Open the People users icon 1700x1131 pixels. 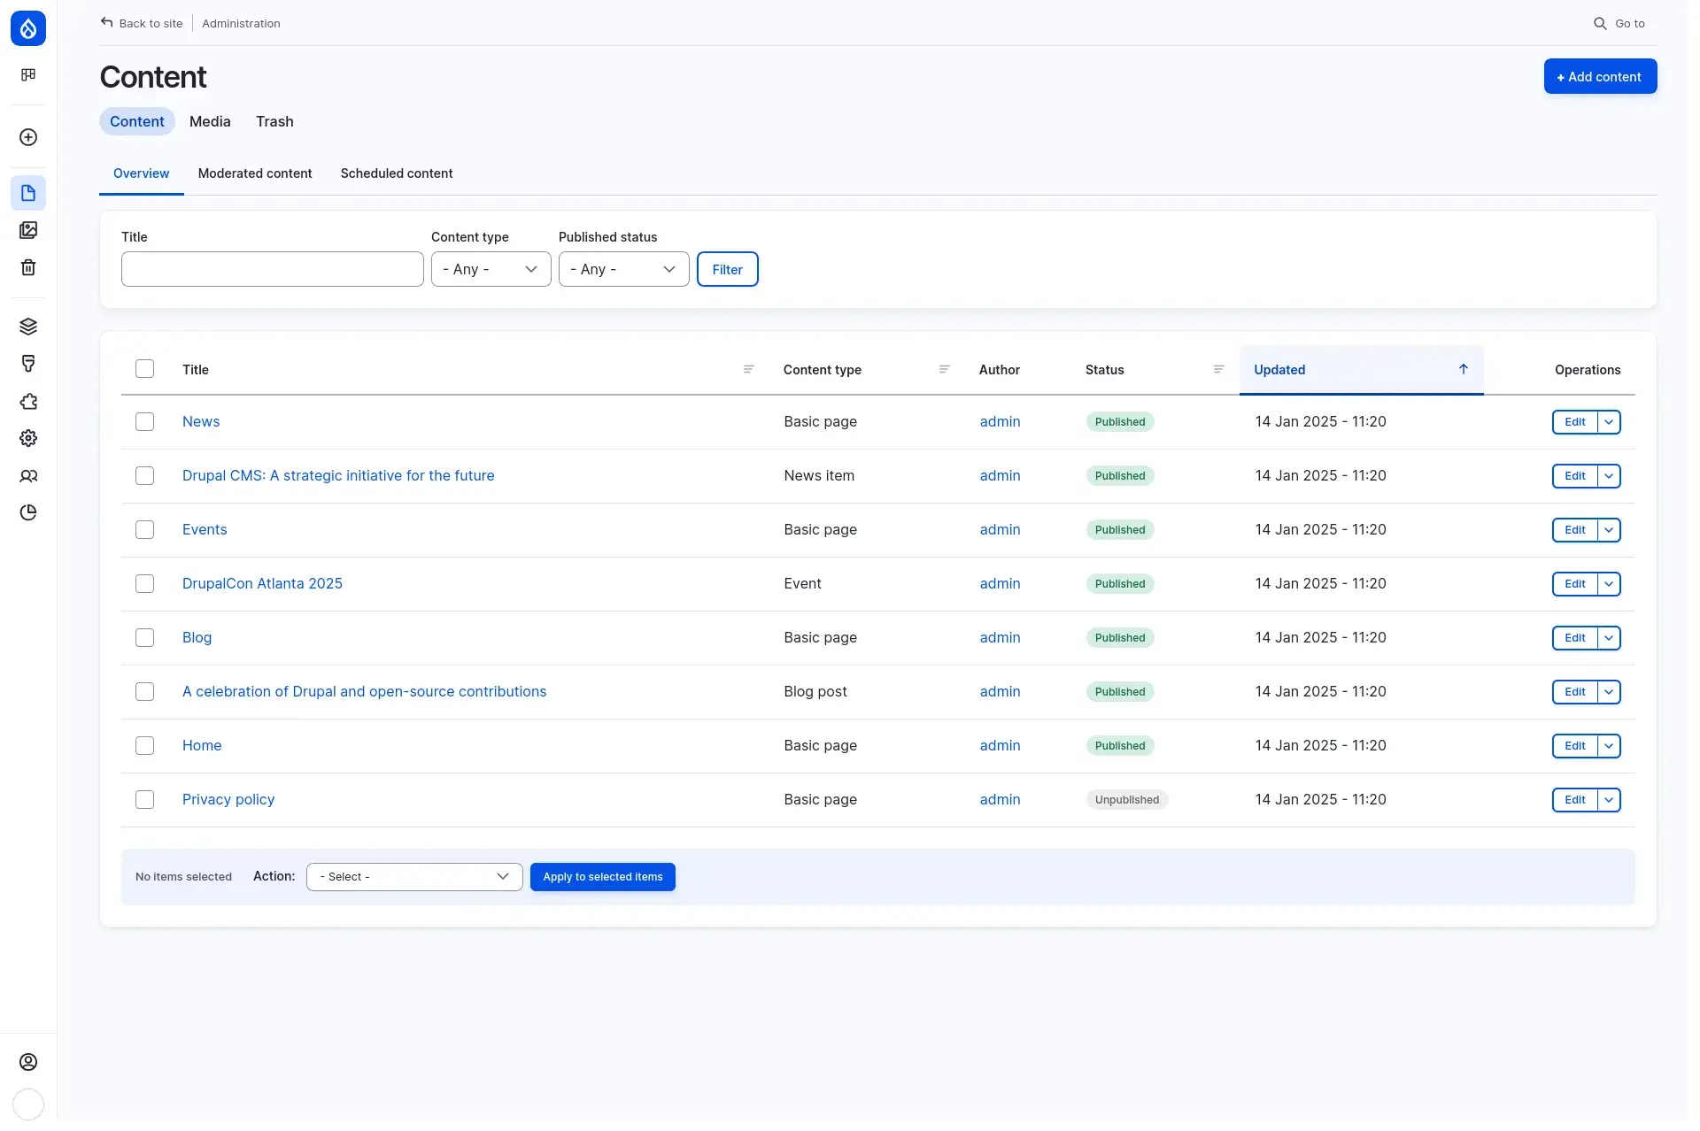[28, 476]
